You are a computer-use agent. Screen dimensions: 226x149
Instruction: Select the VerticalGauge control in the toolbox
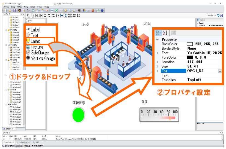click(42, 58)
